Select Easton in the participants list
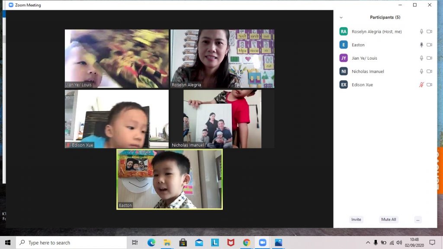This screenshot has height=249, width=443. coord(358,45)
